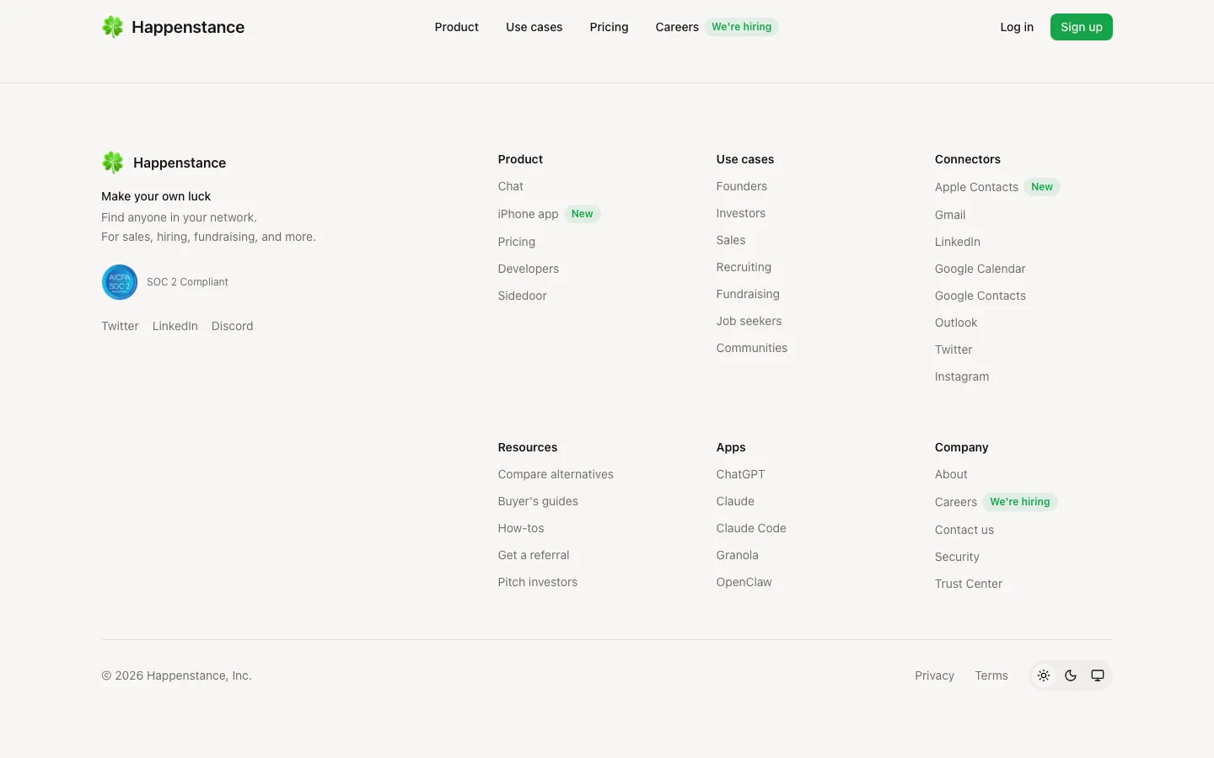This screenshot has height=758, width=1214.
Task: Click the Happenstance wordmark in header
Action: pos(188,27)
